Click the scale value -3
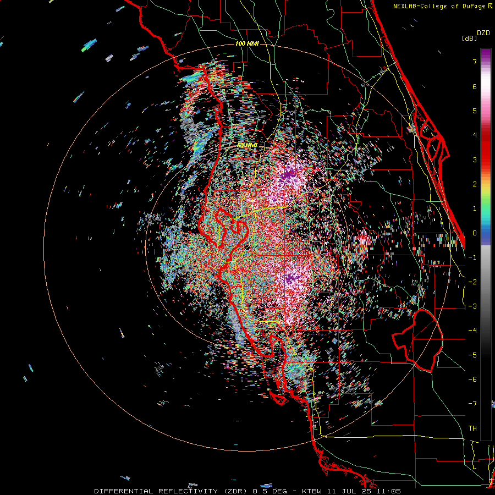The width and height of the screenshot is (495, 495). [x=472, y=306]
